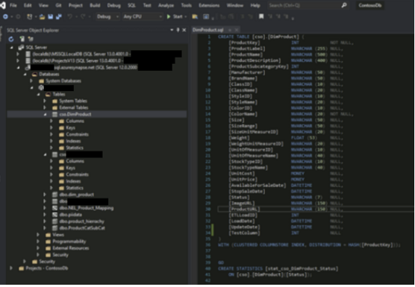Screen dimensions: 415x287
Task: Open the Analyze menu
Action: (x=166, y=5)
